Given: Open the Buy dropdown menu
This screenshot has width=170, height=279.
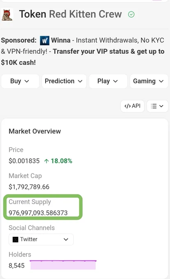Looking at the screenshot, I should click(x=20, y=81).
